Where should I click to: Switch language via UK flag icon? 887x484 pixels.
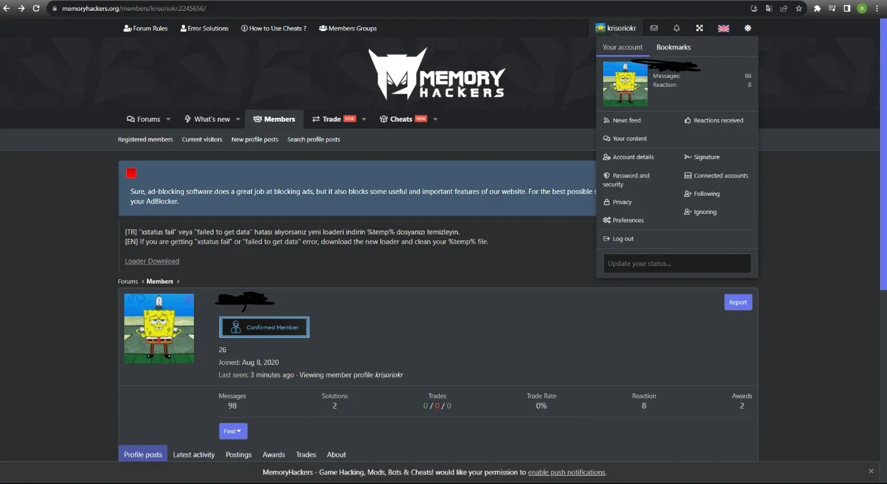(x=723, y=28)
